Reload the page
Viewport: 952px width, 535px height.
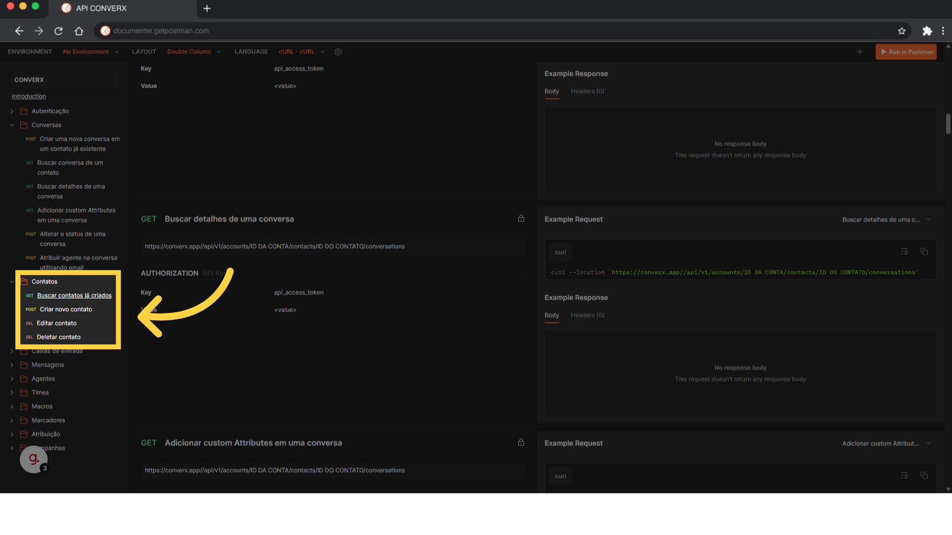point(59,31)
